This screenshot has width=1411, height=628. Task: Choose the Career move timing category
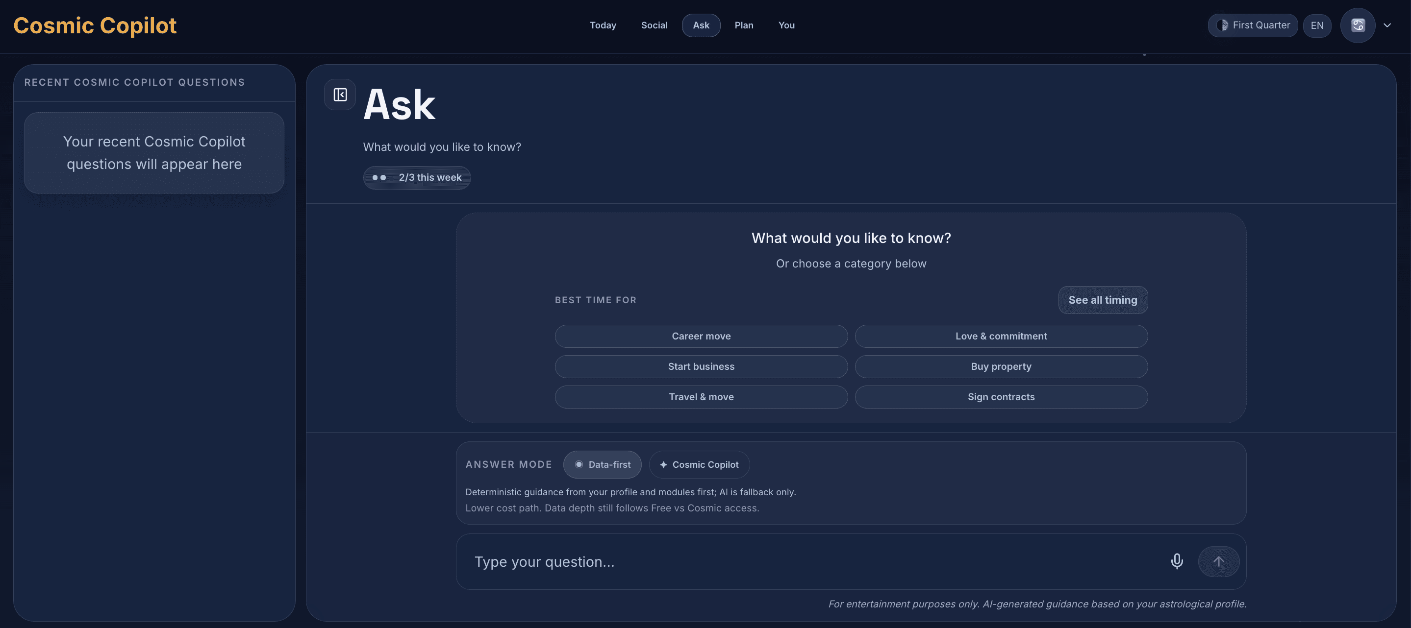701,336
